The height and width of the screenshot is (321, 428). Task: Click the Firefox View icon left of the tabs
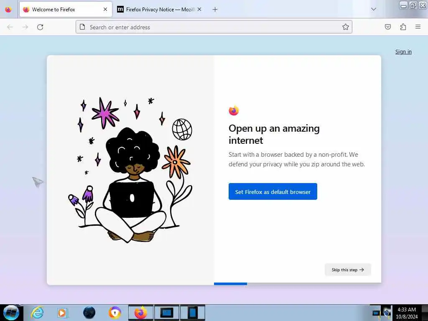8,9
